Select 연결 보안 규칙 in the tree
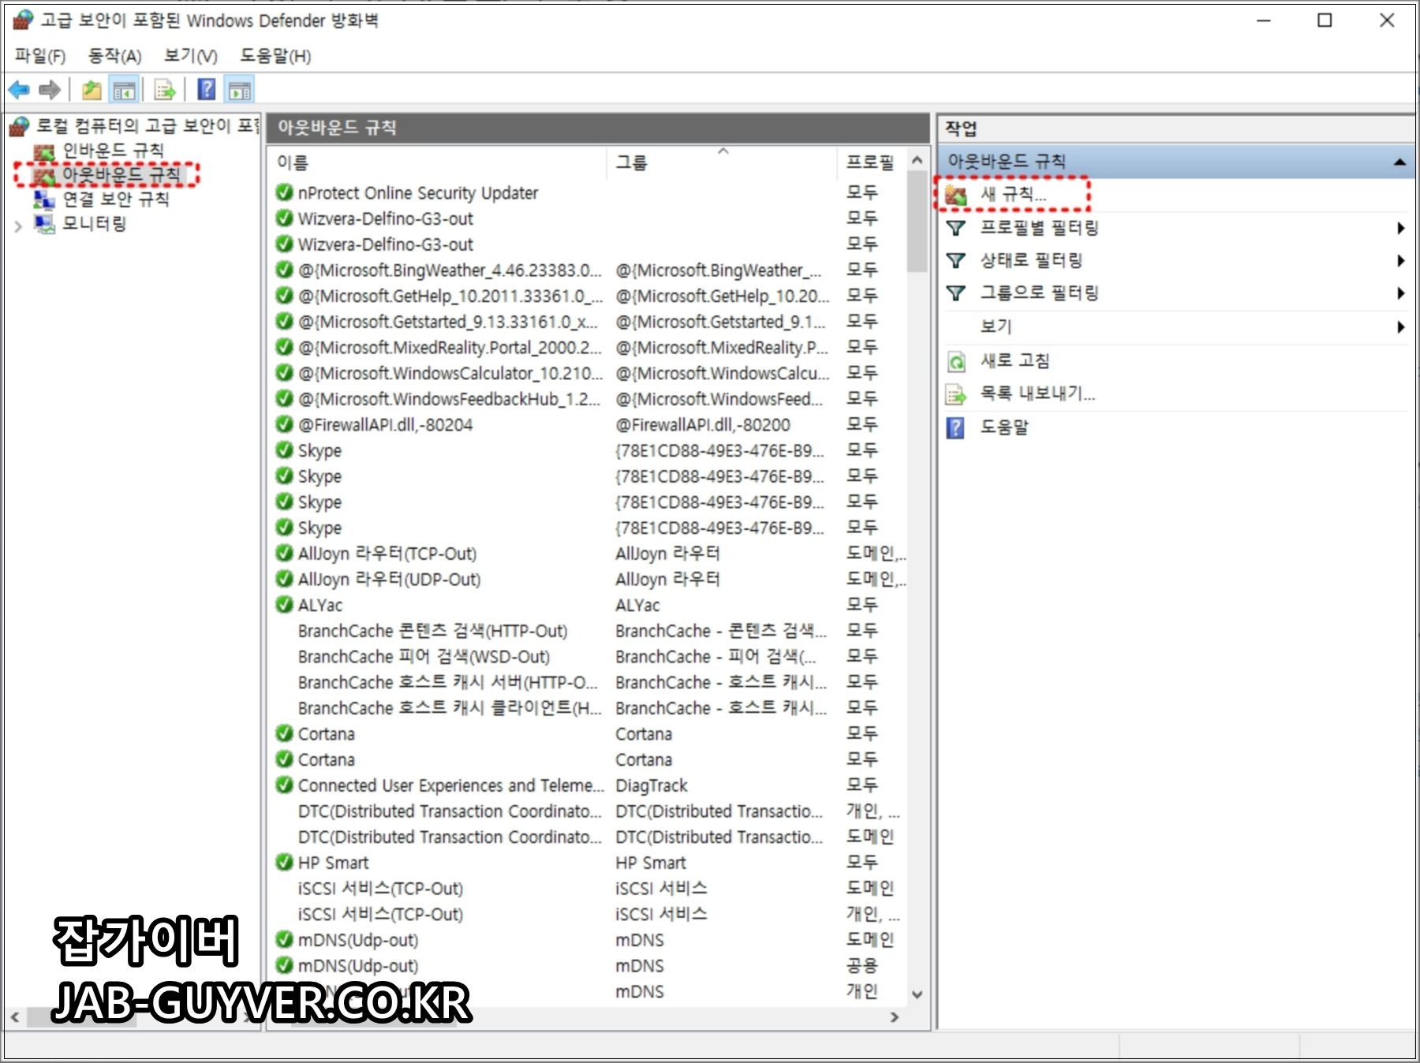Viewport: 1420px width, 1063px height. pos(116,200)
